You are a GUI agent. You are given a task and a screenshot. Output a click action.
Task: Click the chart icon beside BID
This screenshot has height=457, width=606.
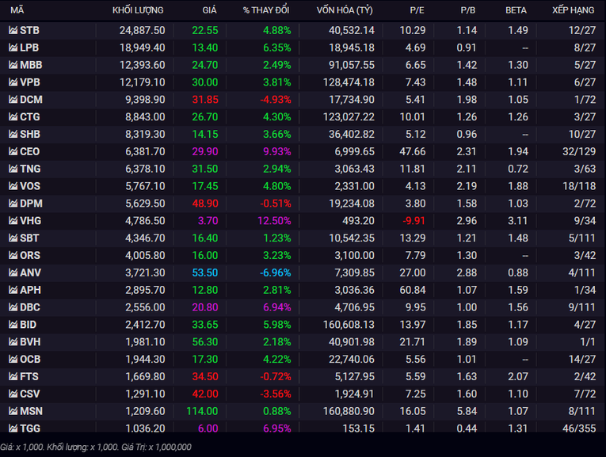click(x=13, y=325)
